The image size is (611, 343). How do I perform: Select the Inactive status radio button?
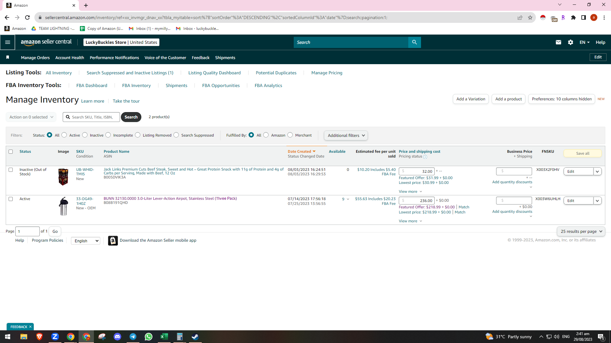(85, 135)
